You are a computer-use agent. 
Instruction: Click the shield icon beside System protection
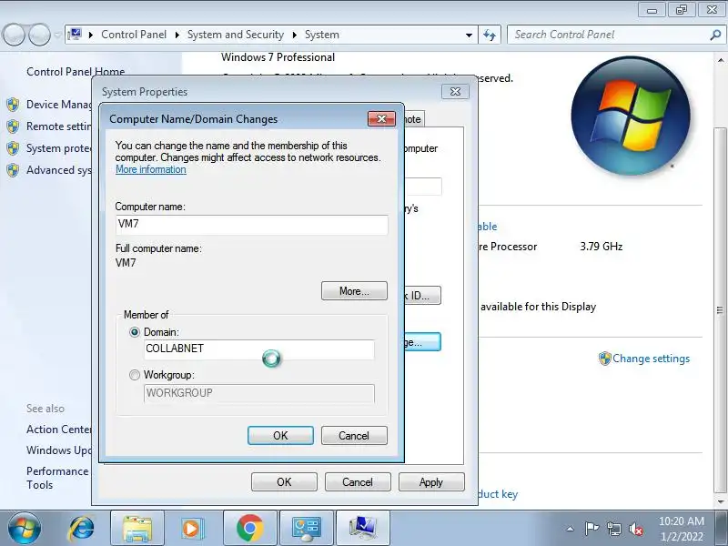(13, 148)
